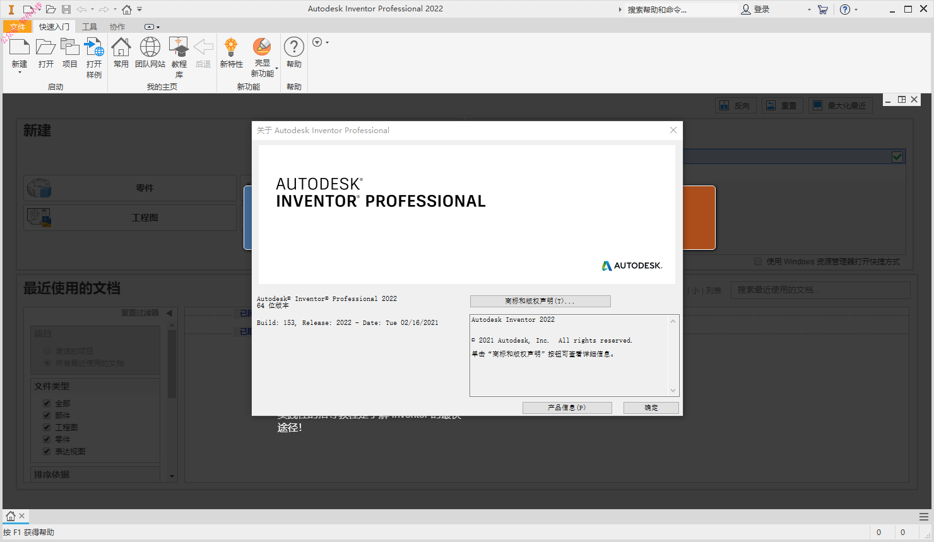Click the 重置 button on home page
This screenshot has height=542, width=934.
click(782, 105)
